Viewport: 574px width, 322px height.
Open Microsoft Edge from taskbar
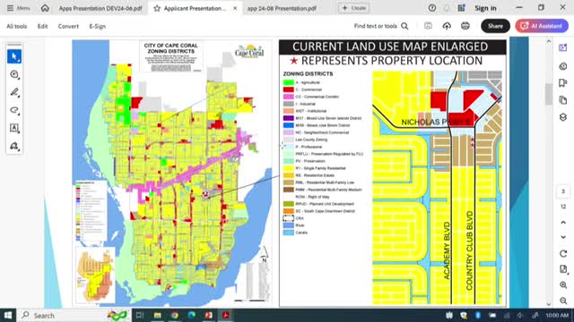[191, 315]
